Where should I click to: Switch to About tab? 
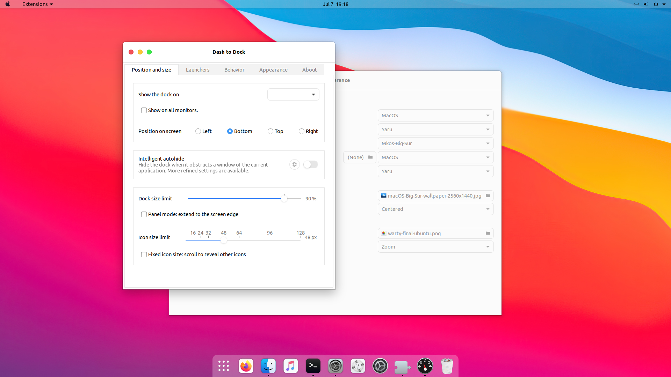point(310,70)
